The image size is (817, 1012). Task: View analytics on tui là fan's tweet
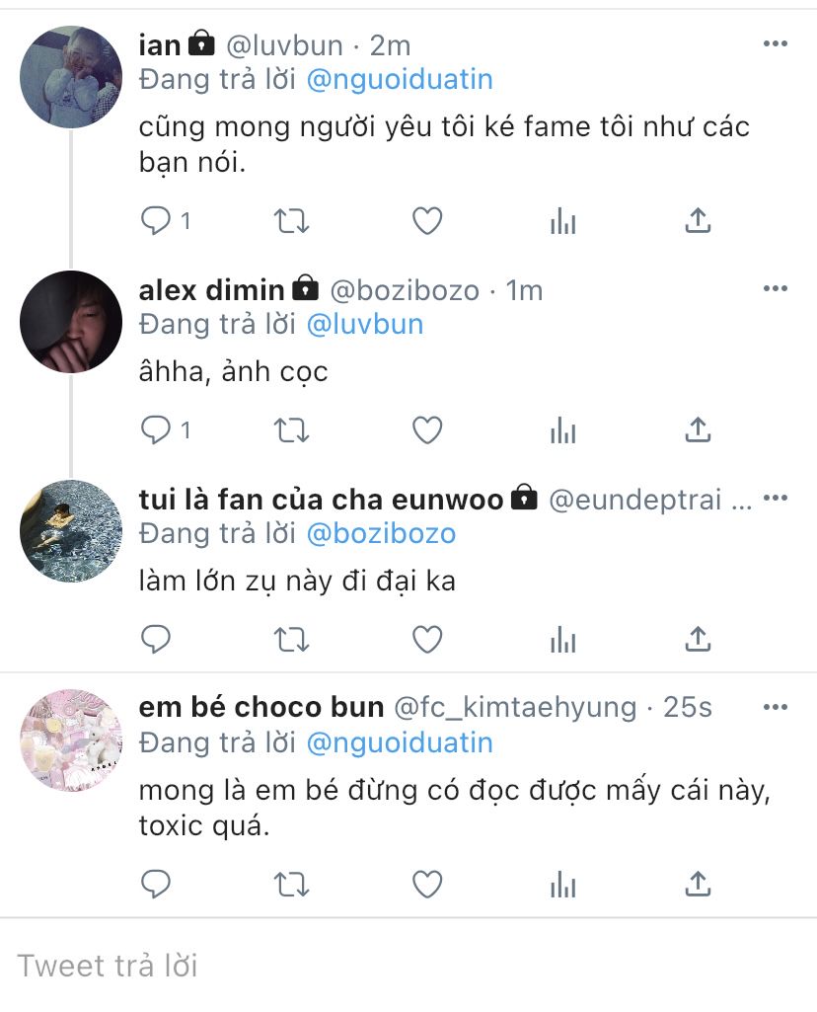click(x=563, y=640)
